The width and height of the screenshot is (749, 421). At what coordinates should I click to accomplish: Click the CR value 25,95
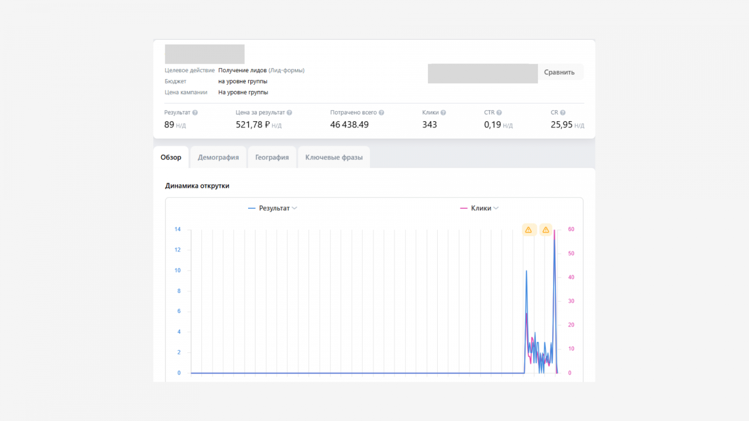coord(561,125)
